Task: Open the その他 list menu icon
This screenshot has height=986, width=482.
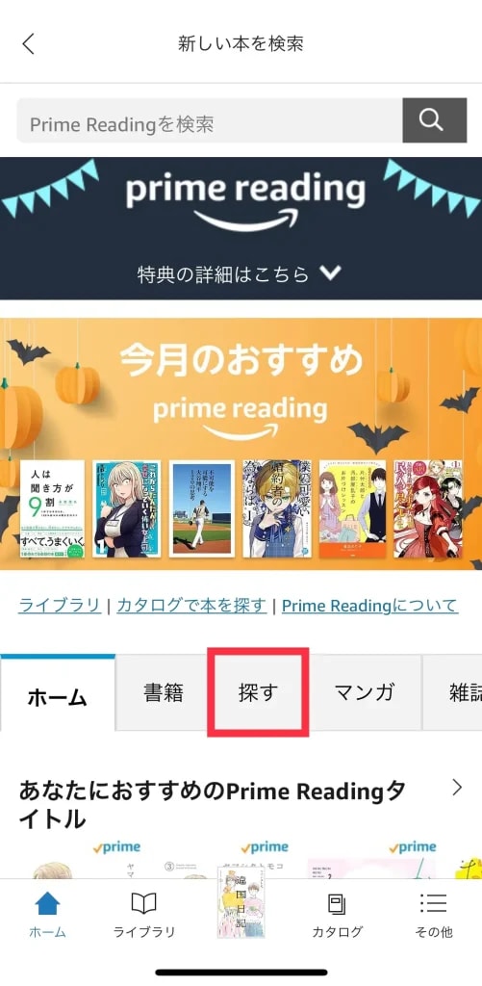Action: click(x=434, y=903)
